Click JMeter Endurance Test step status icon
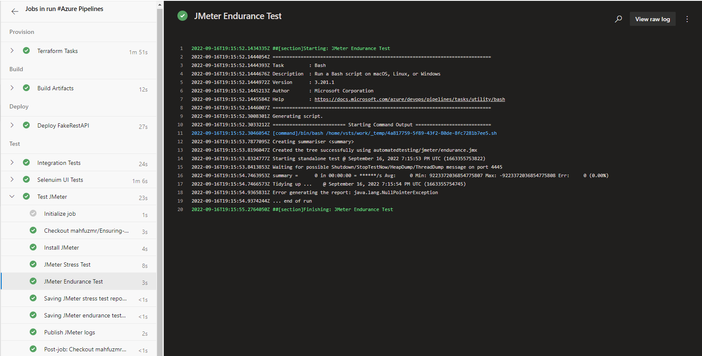Viewport: 702px width, 356px height. click(x=33, y=281)
